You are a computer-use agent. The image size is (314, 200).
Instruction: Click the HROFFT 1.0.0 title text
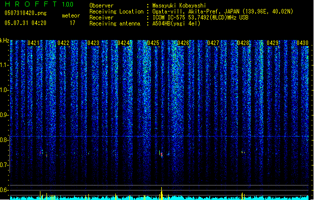(x=39, y=4)
